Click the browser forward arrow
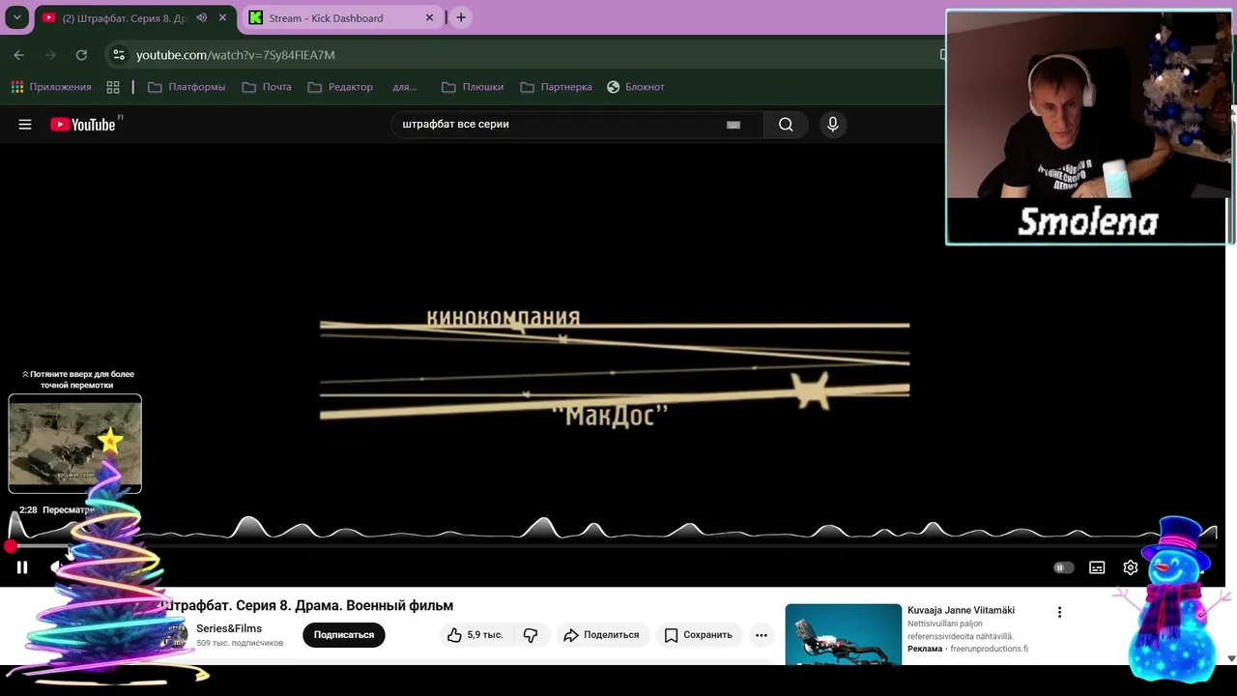 tap(50, 55)
